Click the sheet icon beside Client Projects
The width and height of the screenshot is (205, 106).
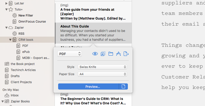(x=7, y=82)
